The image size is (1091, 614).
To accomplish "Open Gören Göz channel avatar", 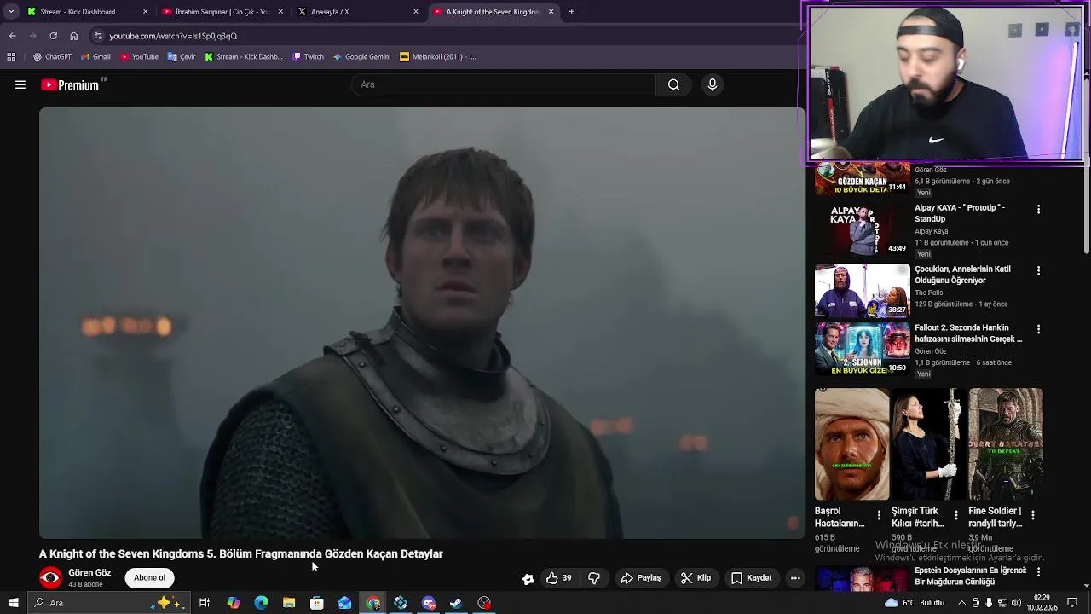I will (50, 577).
